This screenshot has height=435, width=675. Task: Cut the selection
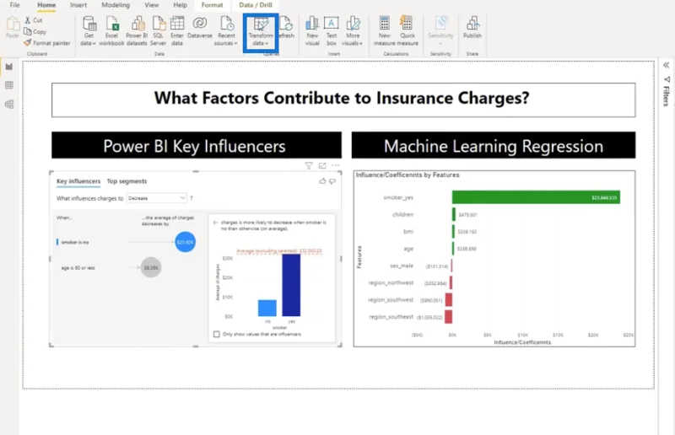point(33,20)
